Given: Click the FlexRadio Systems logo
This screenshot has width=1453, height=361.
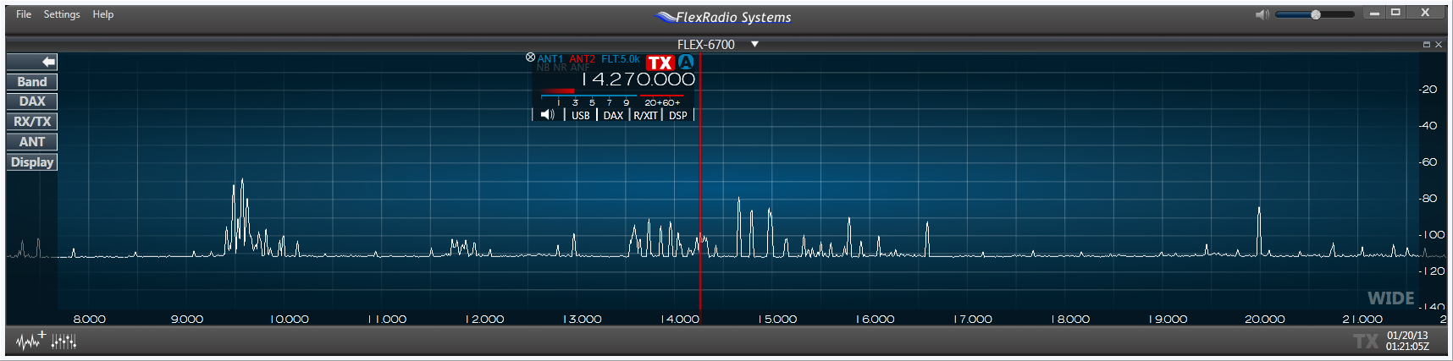Looking at the screenshot, I should [x=724, y=17].
